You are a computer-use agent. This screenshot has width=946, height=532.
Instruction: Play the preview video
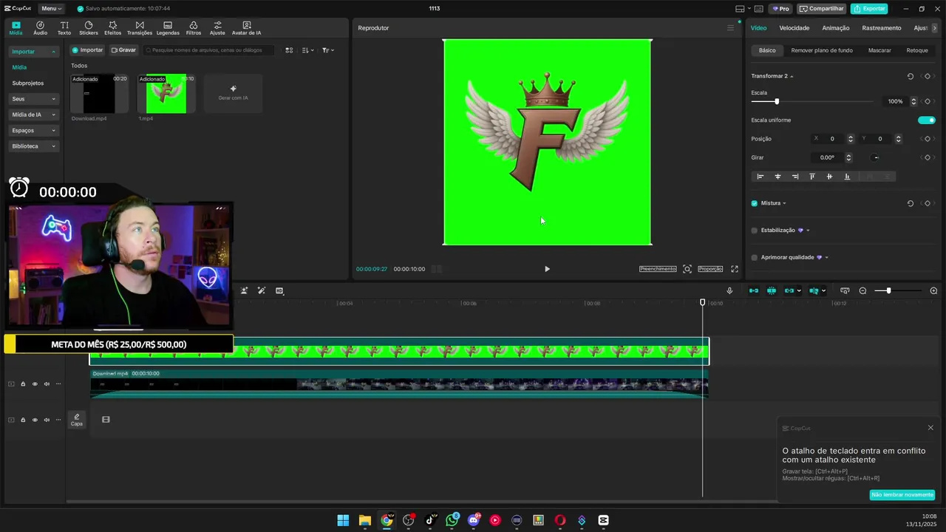pos(547,269)
